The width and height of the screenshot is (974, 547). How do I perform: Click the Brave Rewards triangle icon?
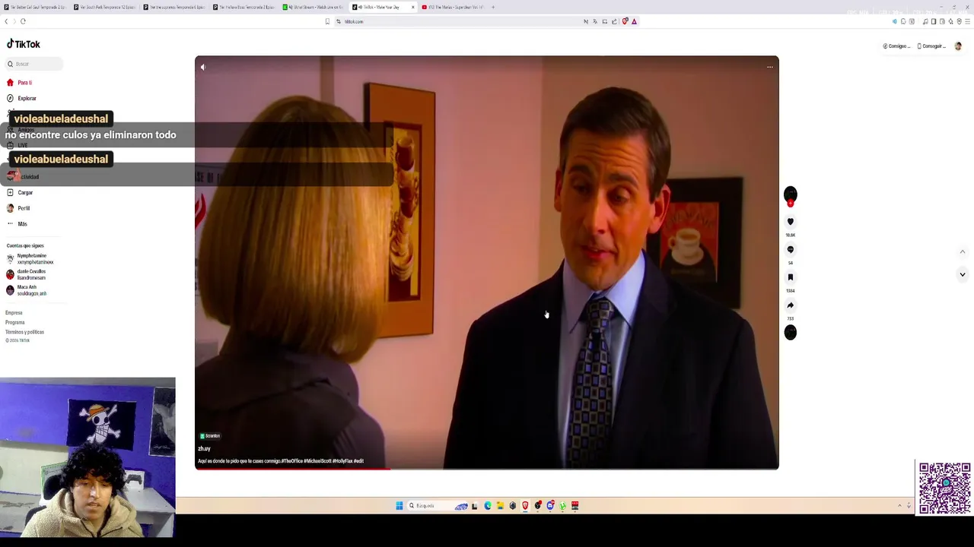[634, 21]
